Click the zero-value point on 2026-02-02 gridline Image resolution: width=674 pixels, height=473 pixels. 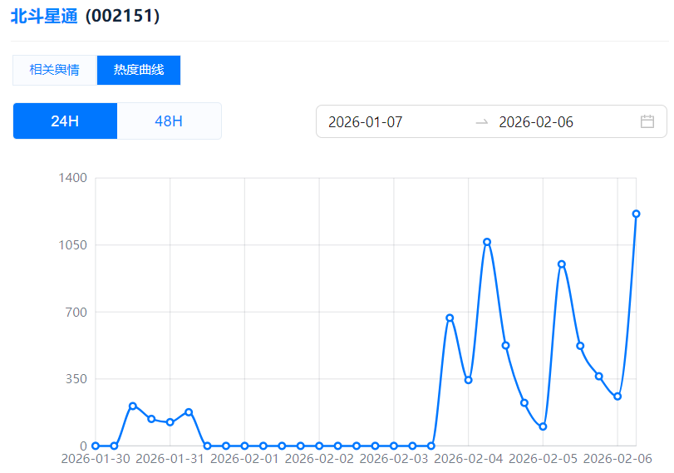point(319,446)
